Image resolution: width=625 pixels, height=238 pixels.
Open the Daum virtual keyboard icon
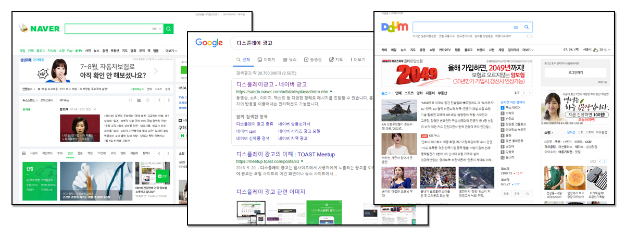coord(516,27)
